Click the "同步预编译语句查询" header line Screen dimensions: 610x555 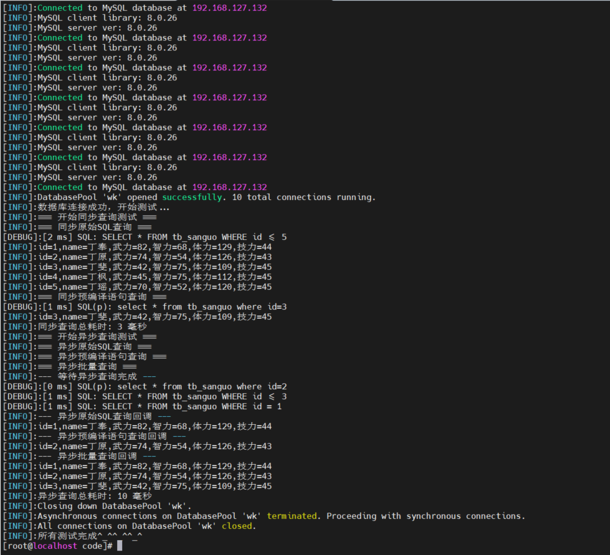point(85,296)
